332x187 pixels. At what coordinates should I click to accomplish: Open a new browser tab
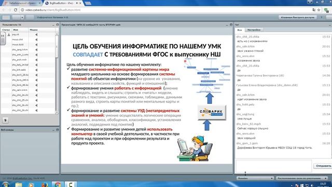[88, 3]
